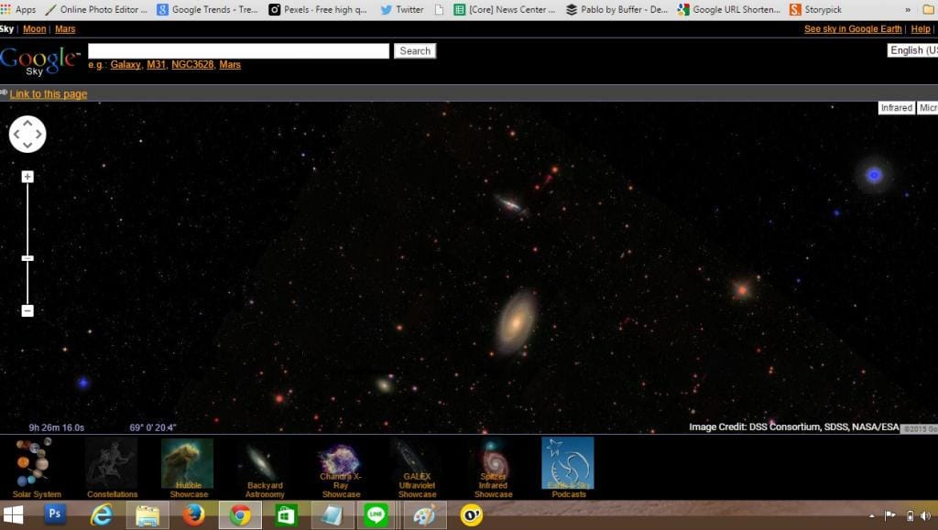Click the zoom in plus button

(x=27, y=177)
